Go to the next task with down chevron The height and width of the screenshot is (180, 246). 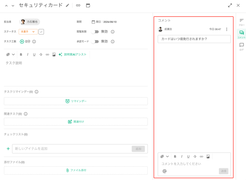[13, 6]
